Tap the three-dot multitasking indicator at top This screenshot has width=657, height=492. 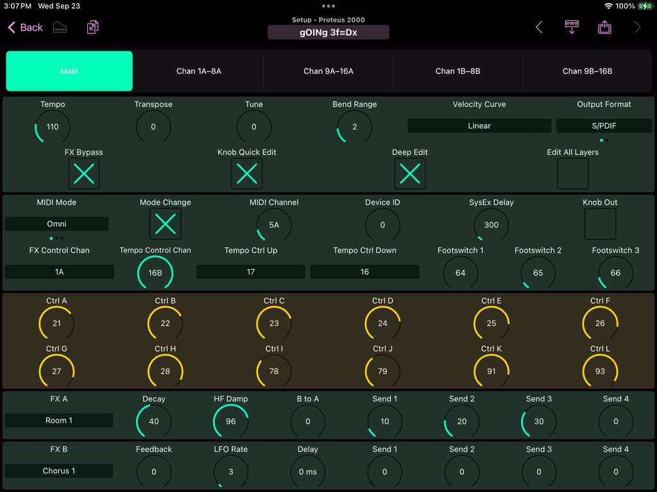point(328,6)
